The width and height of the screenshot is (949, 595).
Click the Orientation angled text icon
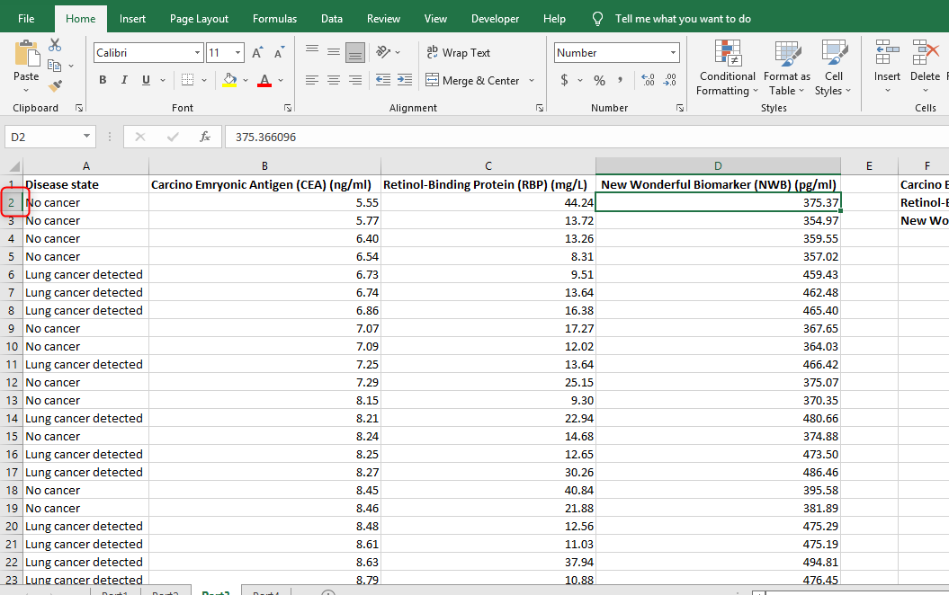(383, 52)
